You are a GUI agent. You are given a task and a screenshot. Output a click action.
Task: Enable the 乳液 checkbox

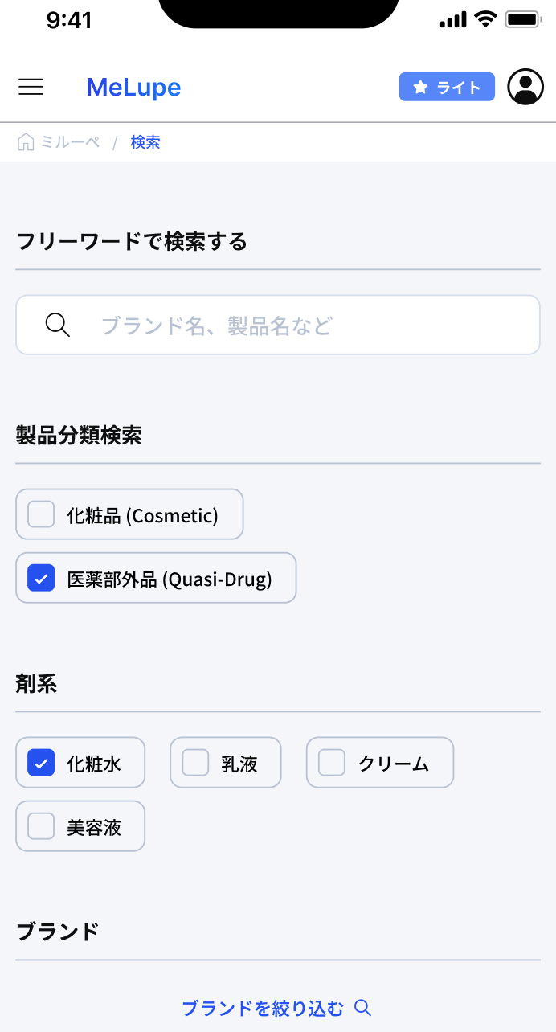coord(195,763)
